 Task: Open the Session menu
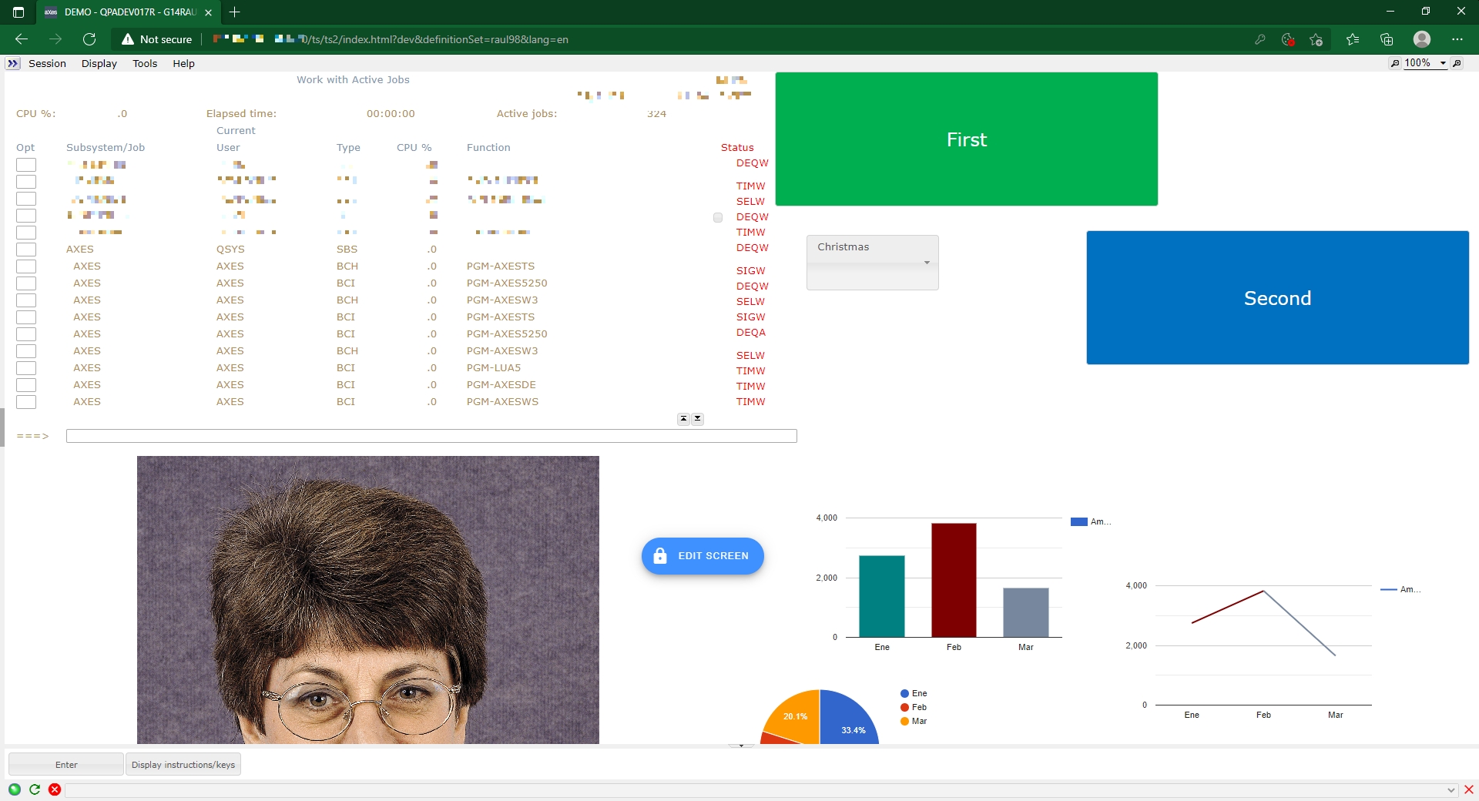47,63
